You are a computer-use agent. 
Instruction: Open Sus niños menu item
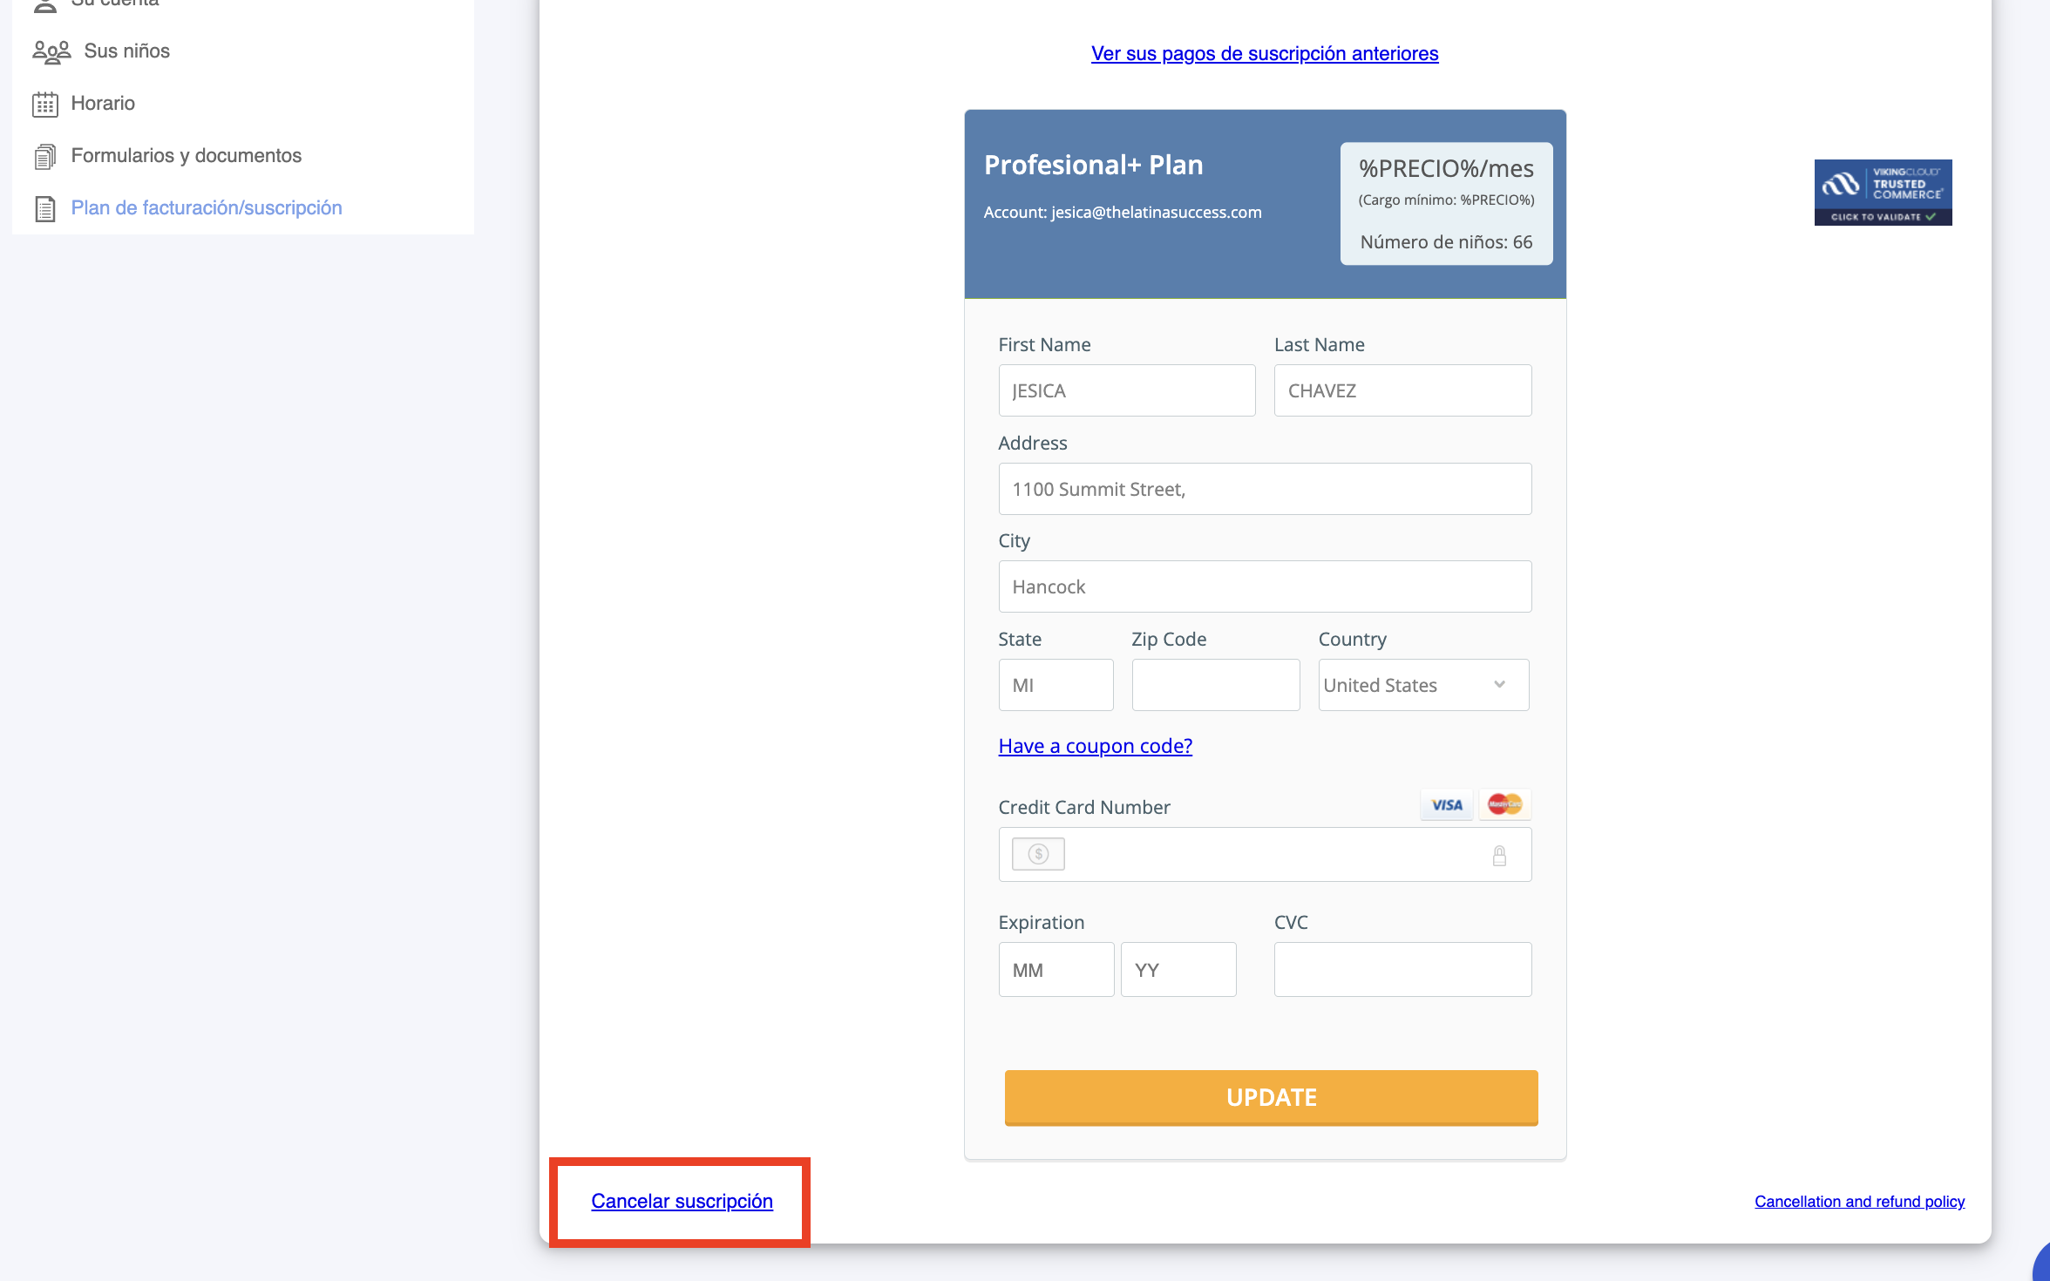[127, 51]
